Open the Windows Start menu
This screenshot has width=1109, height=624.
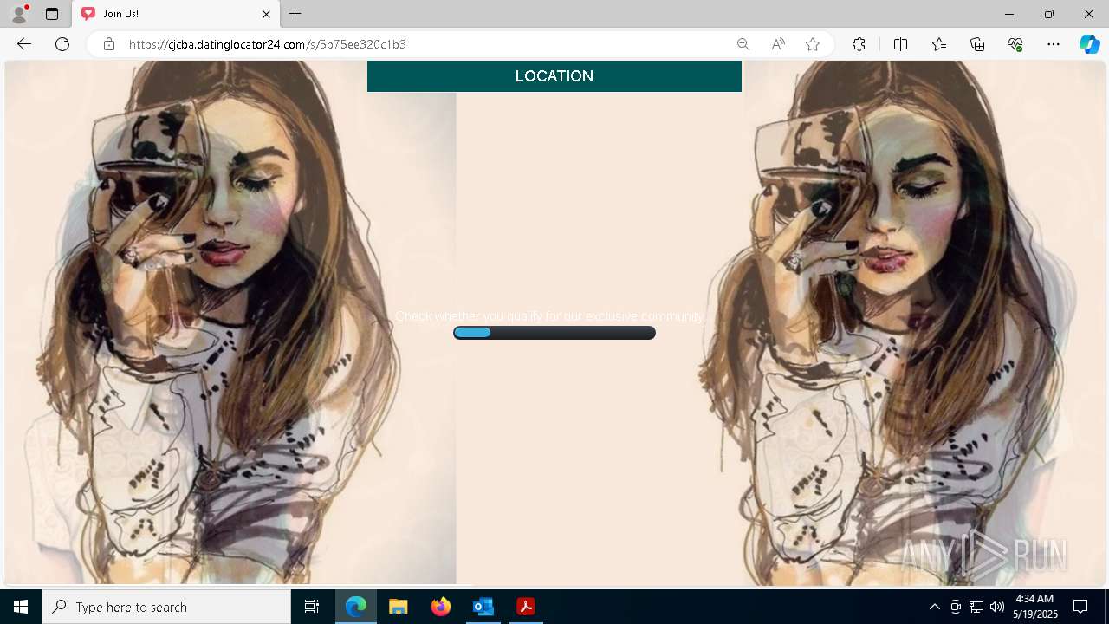pos(21,607)
